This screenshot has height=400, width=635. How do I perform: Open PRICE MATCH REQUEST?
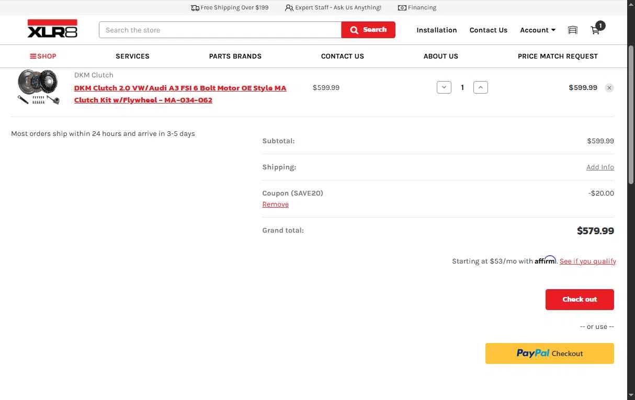point(558,56)
